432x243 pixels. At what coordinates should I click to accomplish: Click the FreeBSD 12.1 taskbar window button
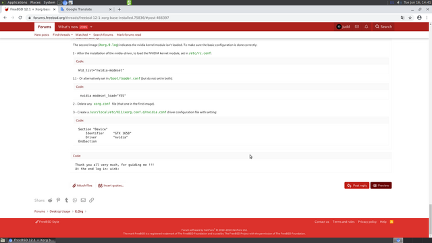pyautogui.click(x=32, y=240)
